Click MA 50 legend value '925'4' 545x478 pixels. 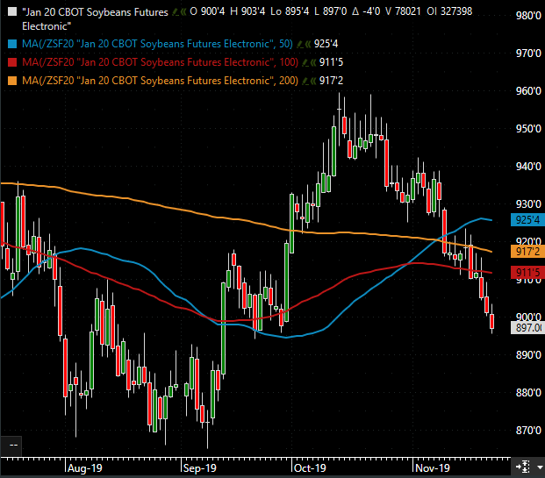(326, 44)
